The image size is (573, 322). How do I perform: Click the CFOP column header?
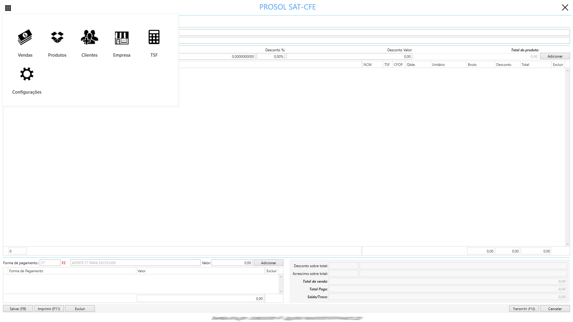coord(399,65)
